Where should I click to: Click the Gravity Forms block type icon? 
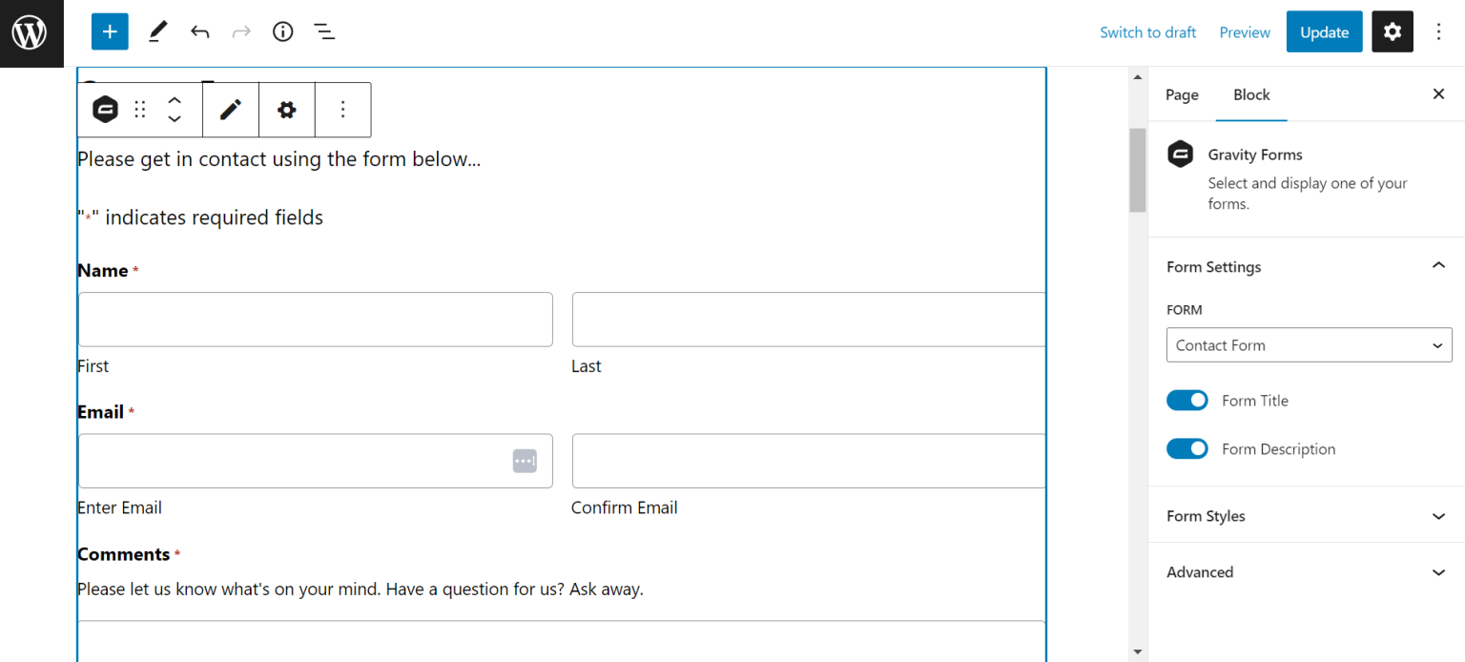[x=105, y=110]
